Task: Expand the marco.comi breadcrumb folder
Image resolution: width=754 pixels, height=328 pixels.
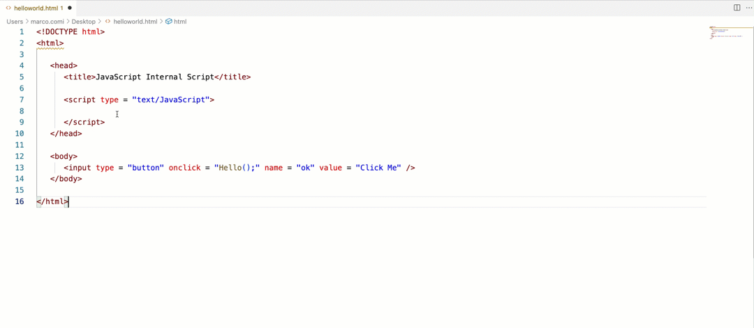Action: [47, 22]
